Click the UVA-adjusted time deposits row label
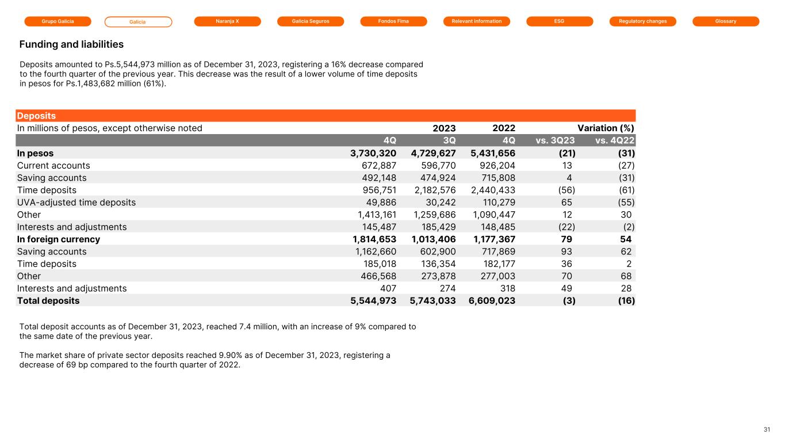785x442 pixels. coord(76,202)
